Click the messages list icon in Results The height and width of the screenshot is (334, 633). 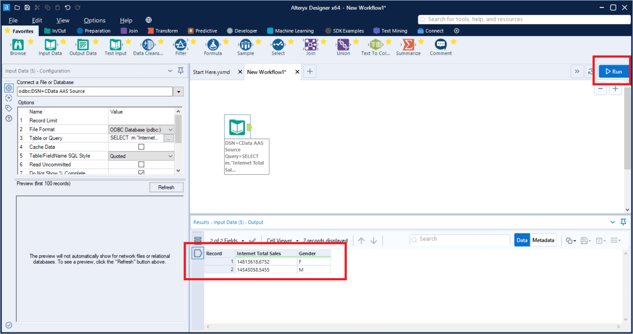click(x=198, y=241)
